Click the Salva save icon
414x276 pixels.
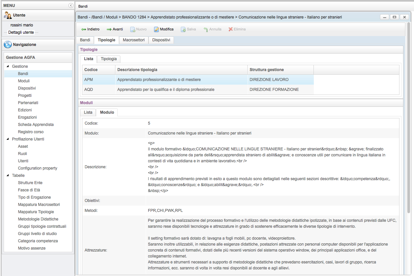point(183,29)
